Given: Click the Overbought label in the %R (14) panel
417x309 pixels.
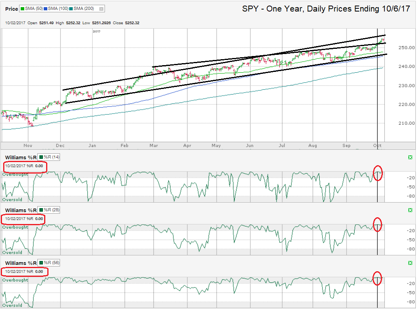Looking at the screenshot, I should point(15,175).
